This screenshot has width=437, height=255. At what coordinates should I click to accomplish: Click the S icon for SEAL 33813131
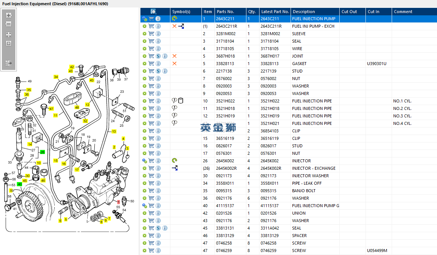158,228
